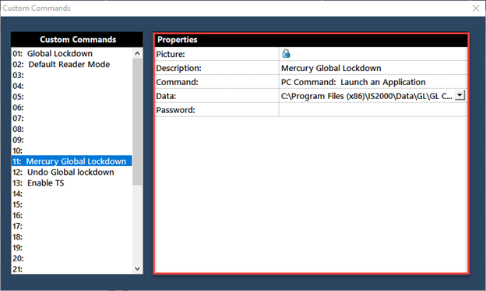Click the Password: property label
The height and width of the screenshot is (291, 486).
175,110
